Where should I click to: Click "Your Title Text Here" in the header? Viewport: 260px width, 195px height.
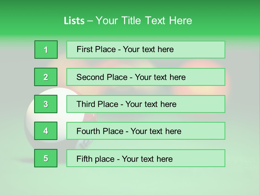coord(144,21)
